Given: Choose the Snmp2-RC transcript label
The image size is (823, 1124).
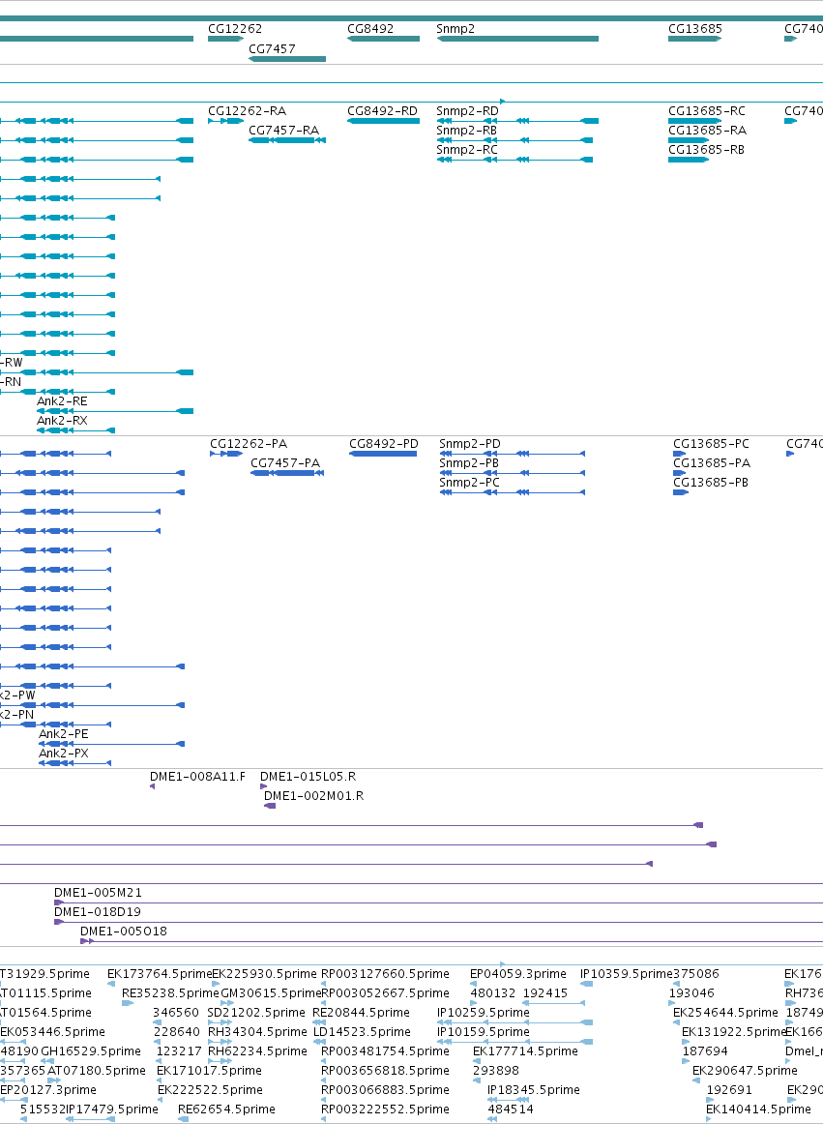Looking at the screenshot, I should [x=467, y=150].
